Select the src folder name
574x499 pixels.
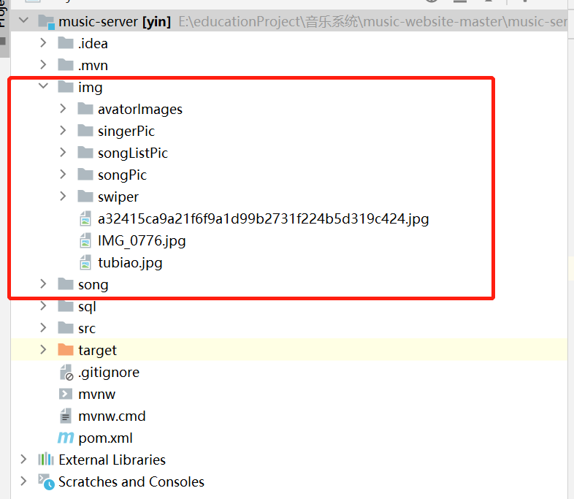[x=87, y=328]
